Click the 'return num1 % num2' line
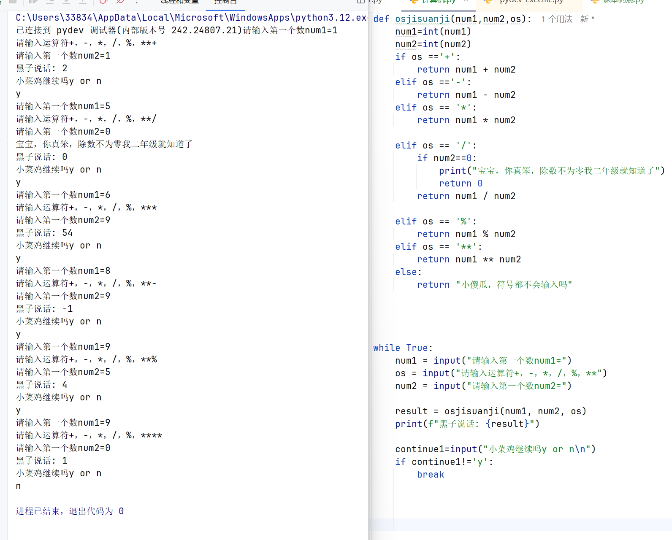672x540 pixels. (466, 234)
